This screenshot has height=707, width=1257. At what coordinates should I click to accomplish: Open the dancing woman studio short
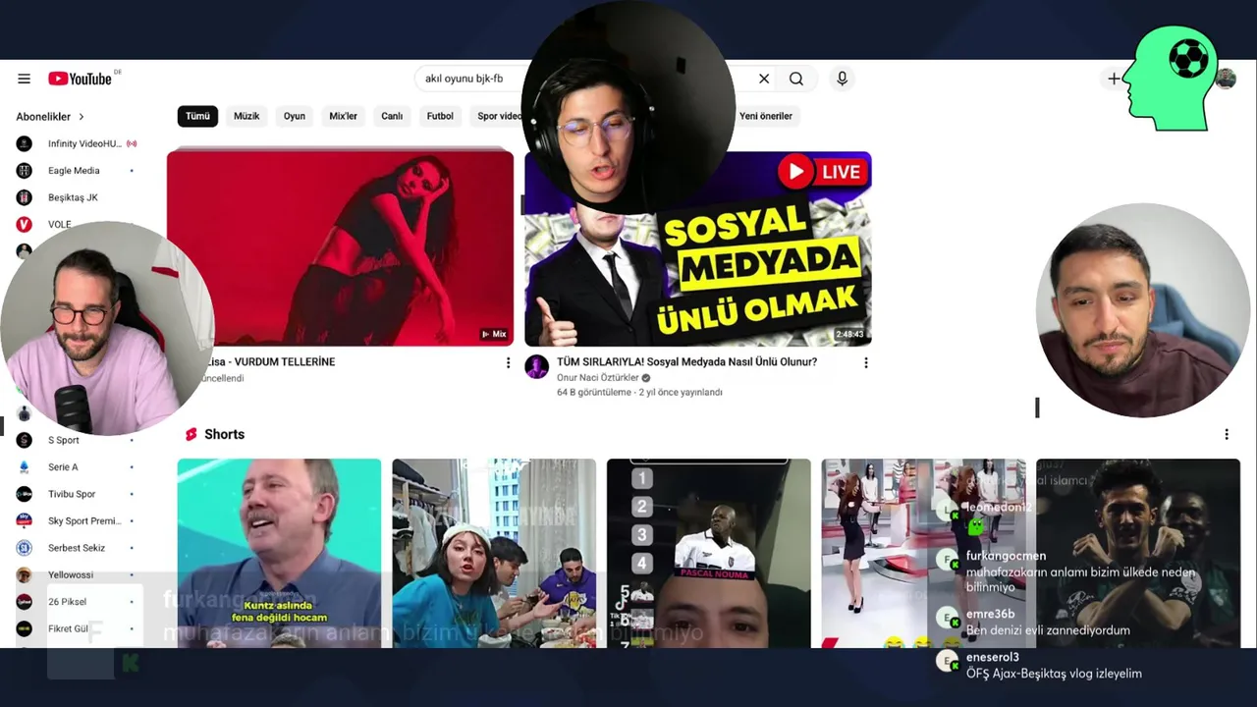click(x=923, y=554)
